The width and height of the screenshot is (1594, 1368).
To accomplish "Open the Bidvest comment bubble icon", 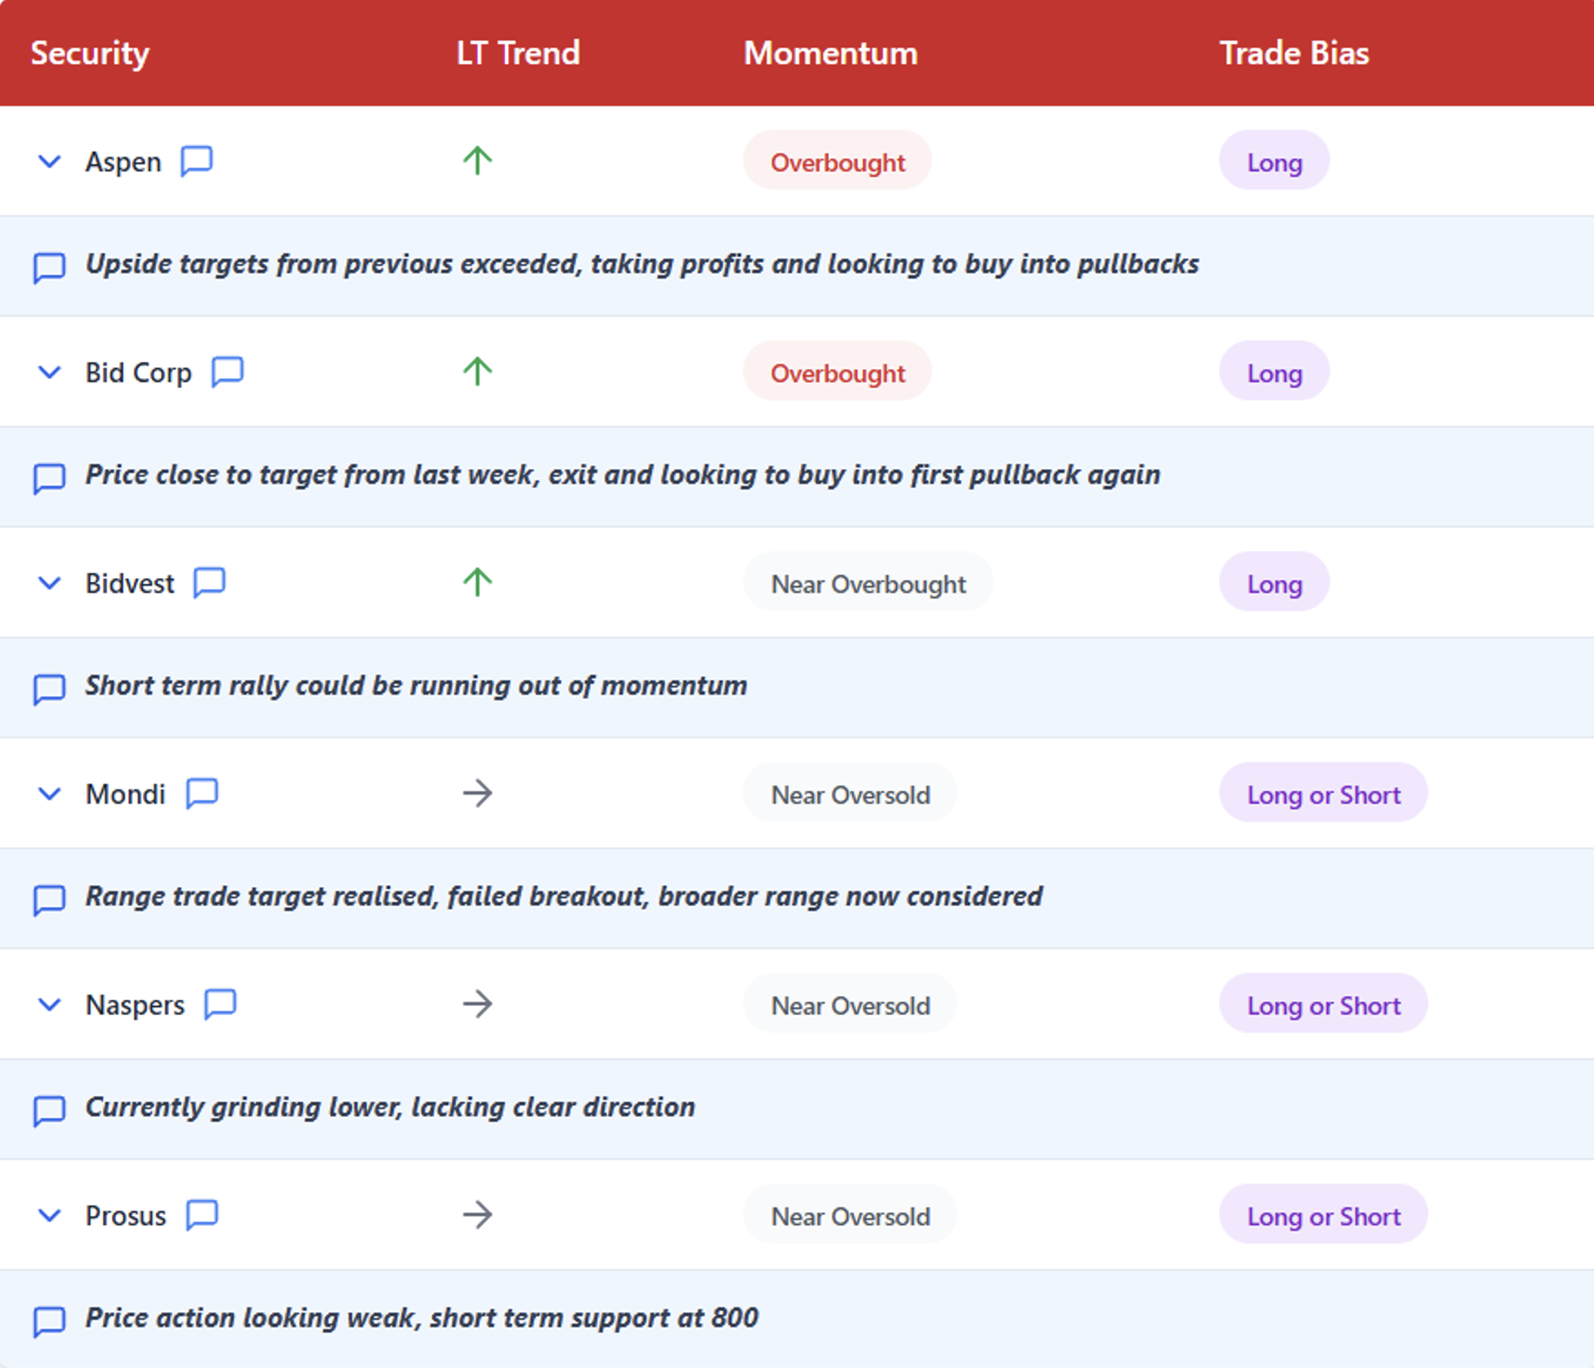I will pyautogui.click(x=209, y=583).
